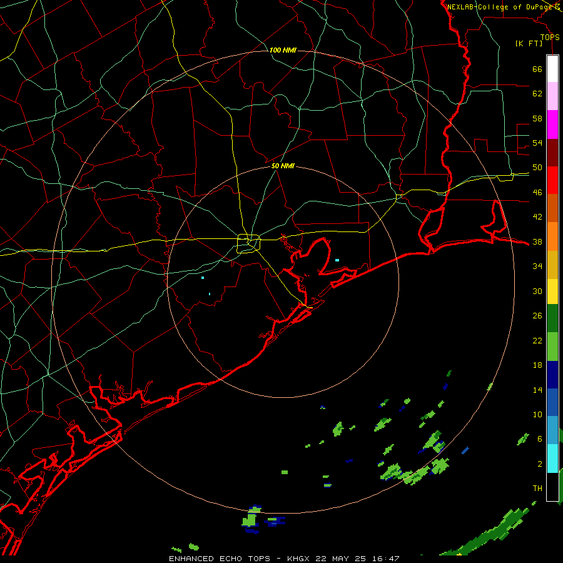Click the "6" value on the legend
Screen dimensions: 563x563
(540, 439)
